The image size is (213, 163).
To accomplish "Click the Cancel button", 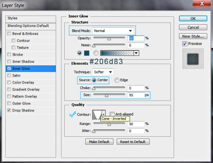I will pyautogui.click(x=193, y=27).
